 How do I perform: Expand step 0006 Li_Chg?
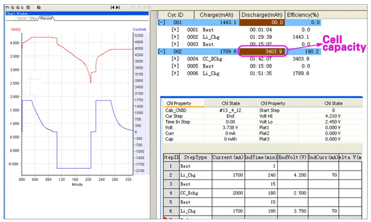(x=175, y=73)
